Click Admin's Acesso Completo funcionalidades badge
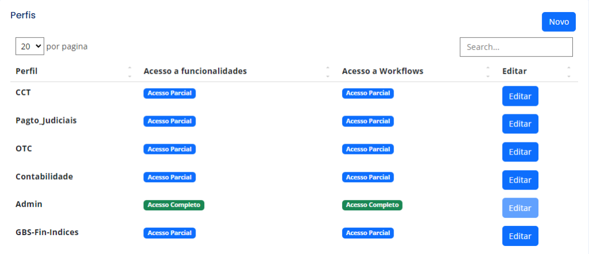Image resolution: width=589 pixels, height=254 pixels. pos(174,205)
